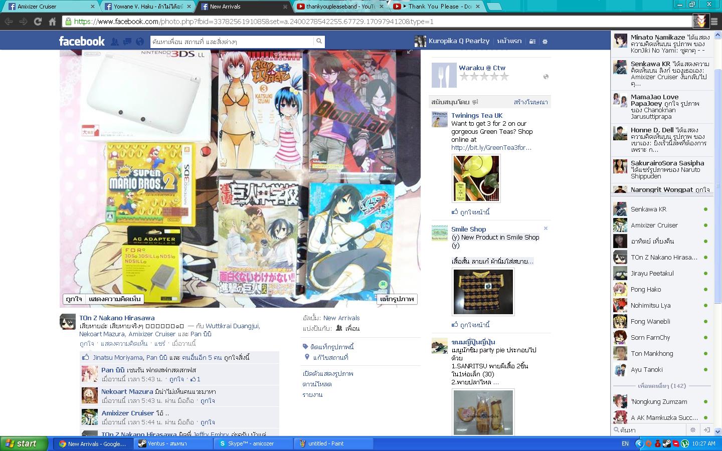Image resolution: width=722 pixels, height=451 pixels.
Task: Click the extension avatar icon beside address bar
Action: click(x=700, y=21)
